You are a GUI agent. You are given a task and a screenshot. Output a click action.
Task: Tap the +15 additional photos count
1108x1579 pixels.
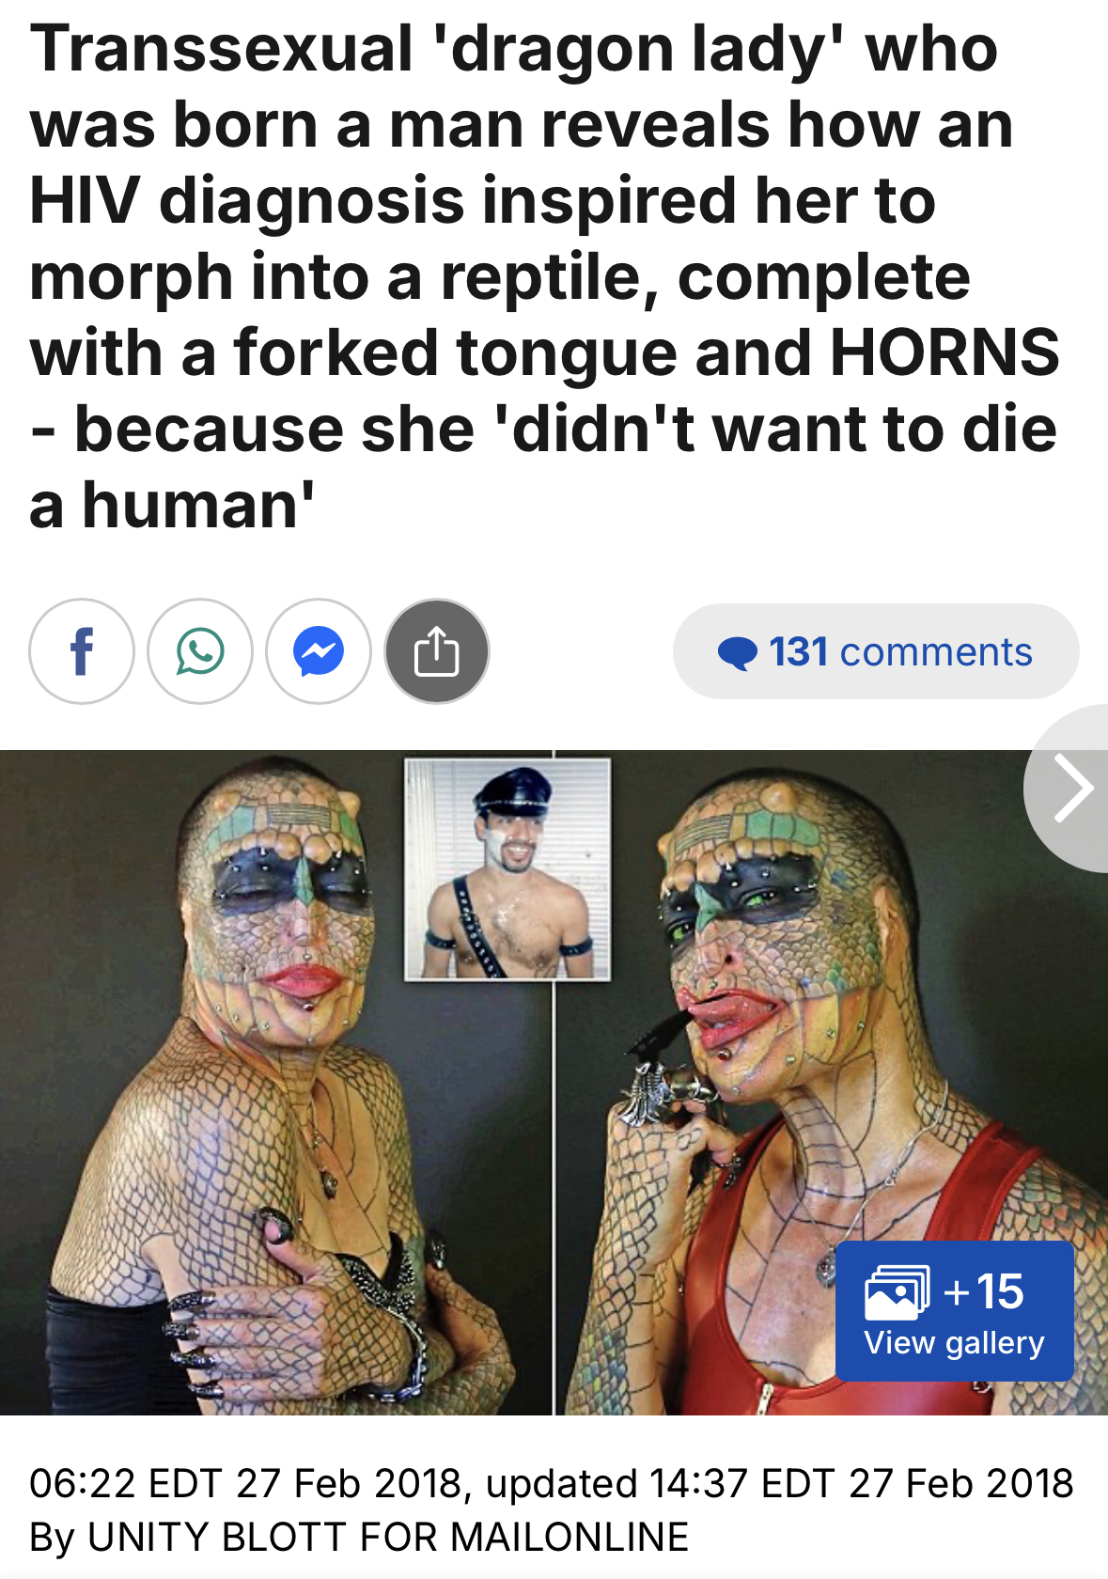984,1291
